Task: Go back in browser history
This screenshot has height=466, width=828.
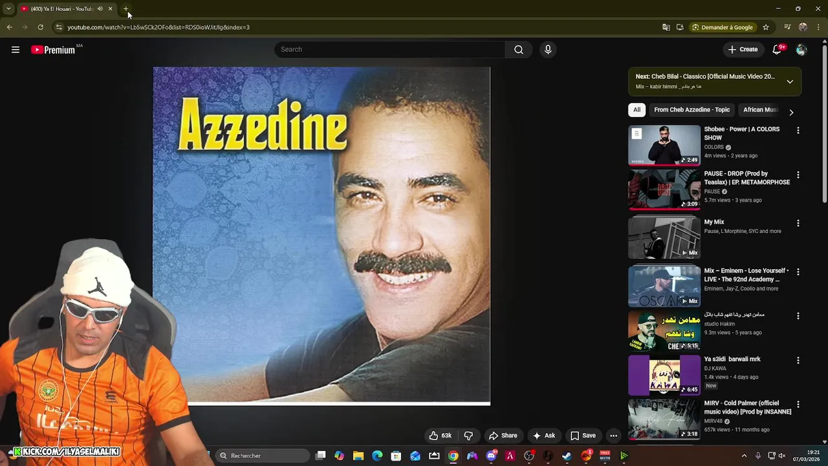Action: [9, 27]
